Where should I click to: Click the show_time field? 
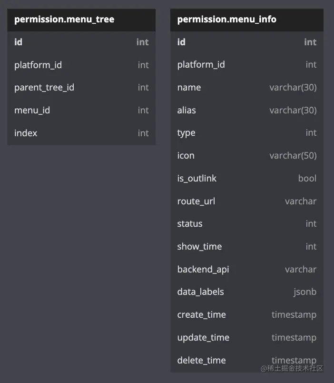(247, 246)
